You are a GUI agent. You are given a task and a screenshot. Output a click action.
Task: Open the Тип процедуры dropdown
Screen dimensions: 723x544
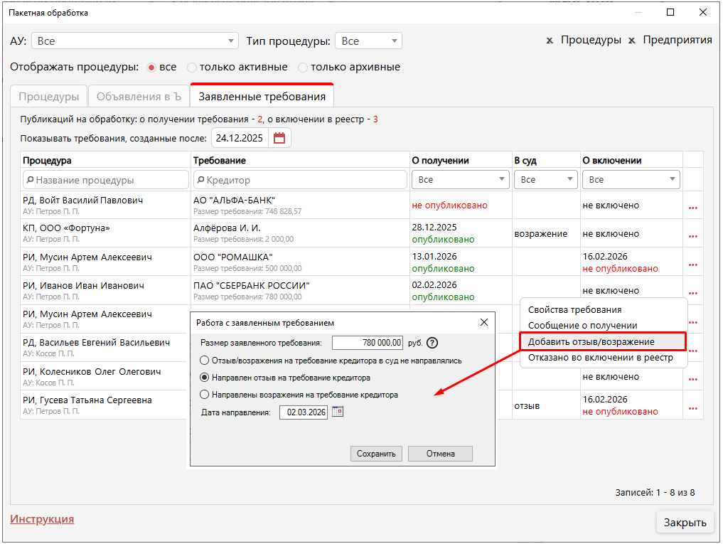[395, 41]
